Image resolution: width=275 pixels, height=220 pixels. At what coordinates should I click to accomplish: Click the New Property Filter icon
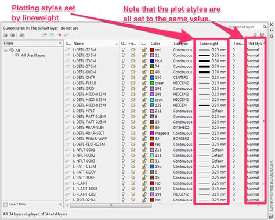pyautogui.click(x=5, y=35)
